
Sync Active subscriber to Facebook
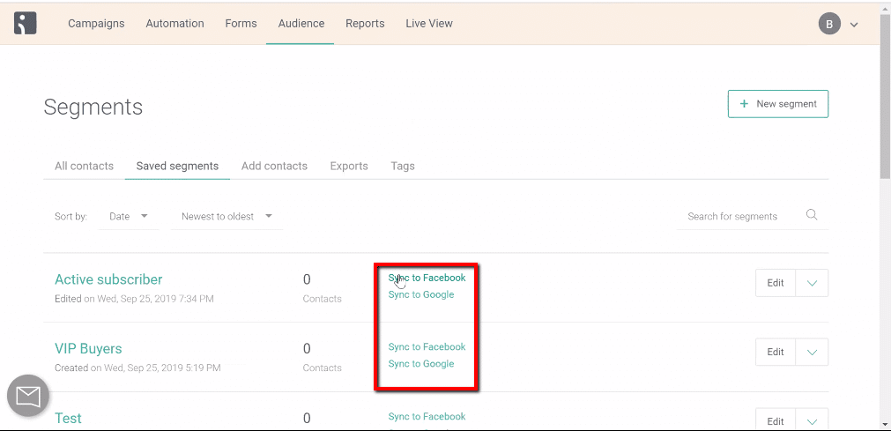(x=427, y=278)
